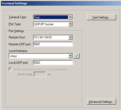The height and width of the screenshot is (110, 121).
Task: Click the Port Type label
Action: click(x=15, y=24)
